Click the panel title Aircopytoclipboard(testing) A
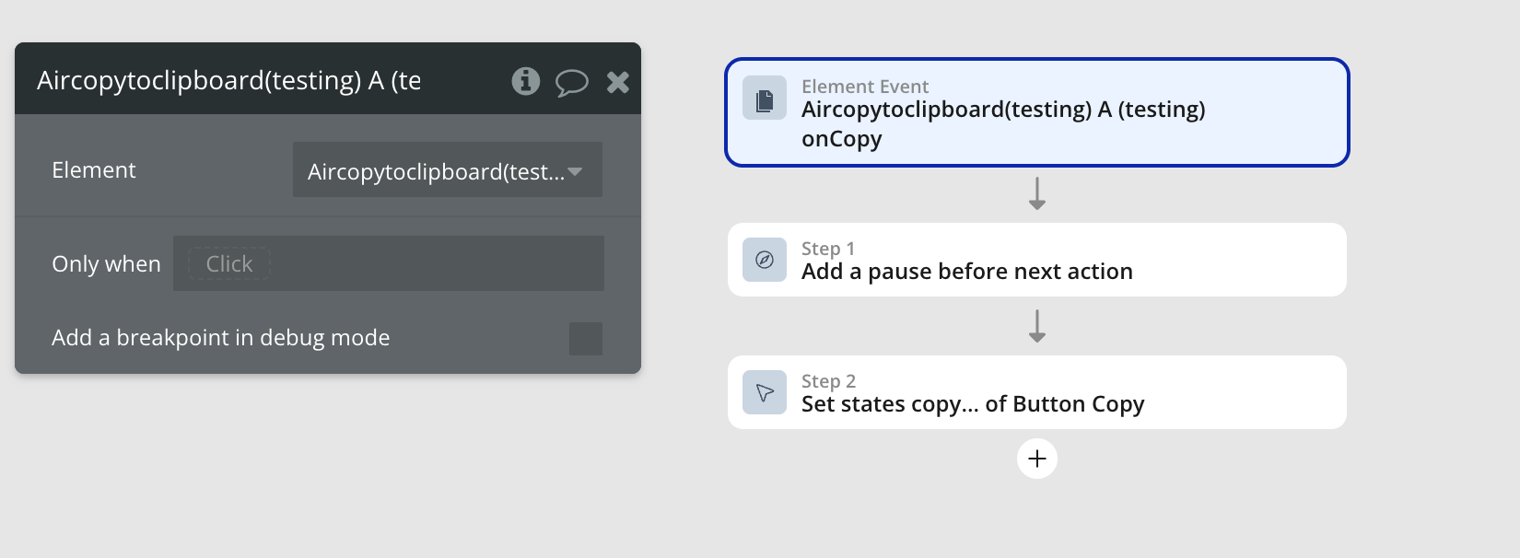The width and height of the screenshot is (1520, 558). pyautogui.click(x=228, y=81)
